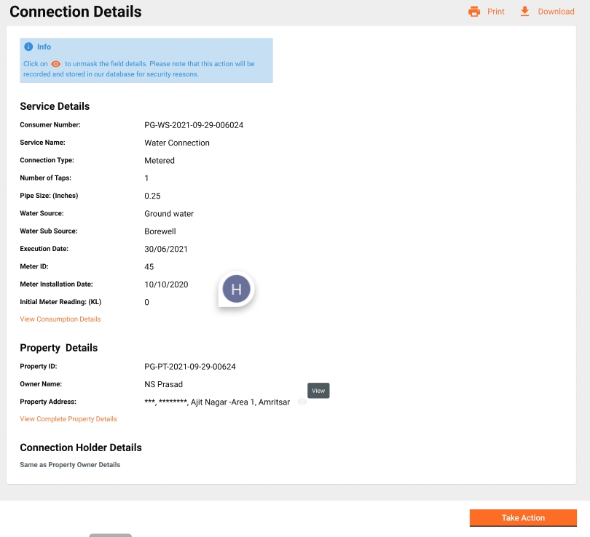The height and width of the screenshot is (537, 590).
Task: Click the printer icon
Action: [474, 12]
